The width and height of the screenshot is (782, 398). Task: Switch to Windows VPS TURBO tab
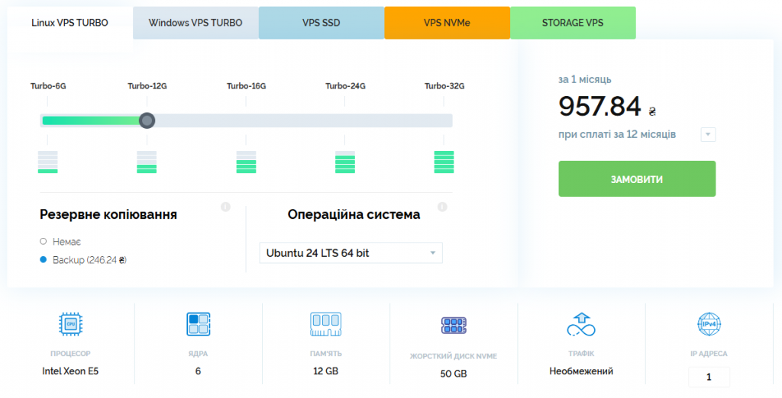coord(195,23)
